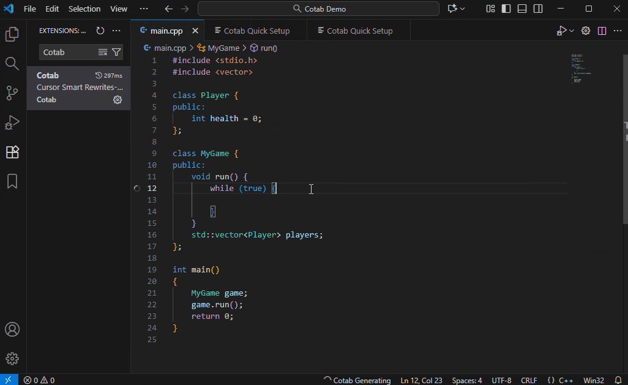
Task: Toggle the primary side bar layout button
Action: pyautogui.click(x=506, y=9)
